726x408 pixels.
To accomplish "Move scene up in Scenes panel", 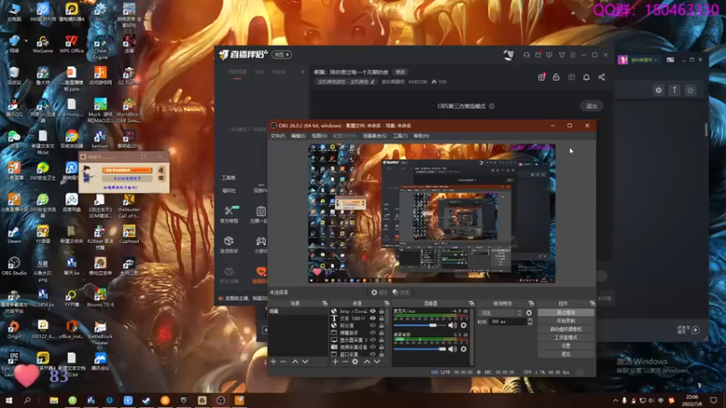I will (295, 361).
